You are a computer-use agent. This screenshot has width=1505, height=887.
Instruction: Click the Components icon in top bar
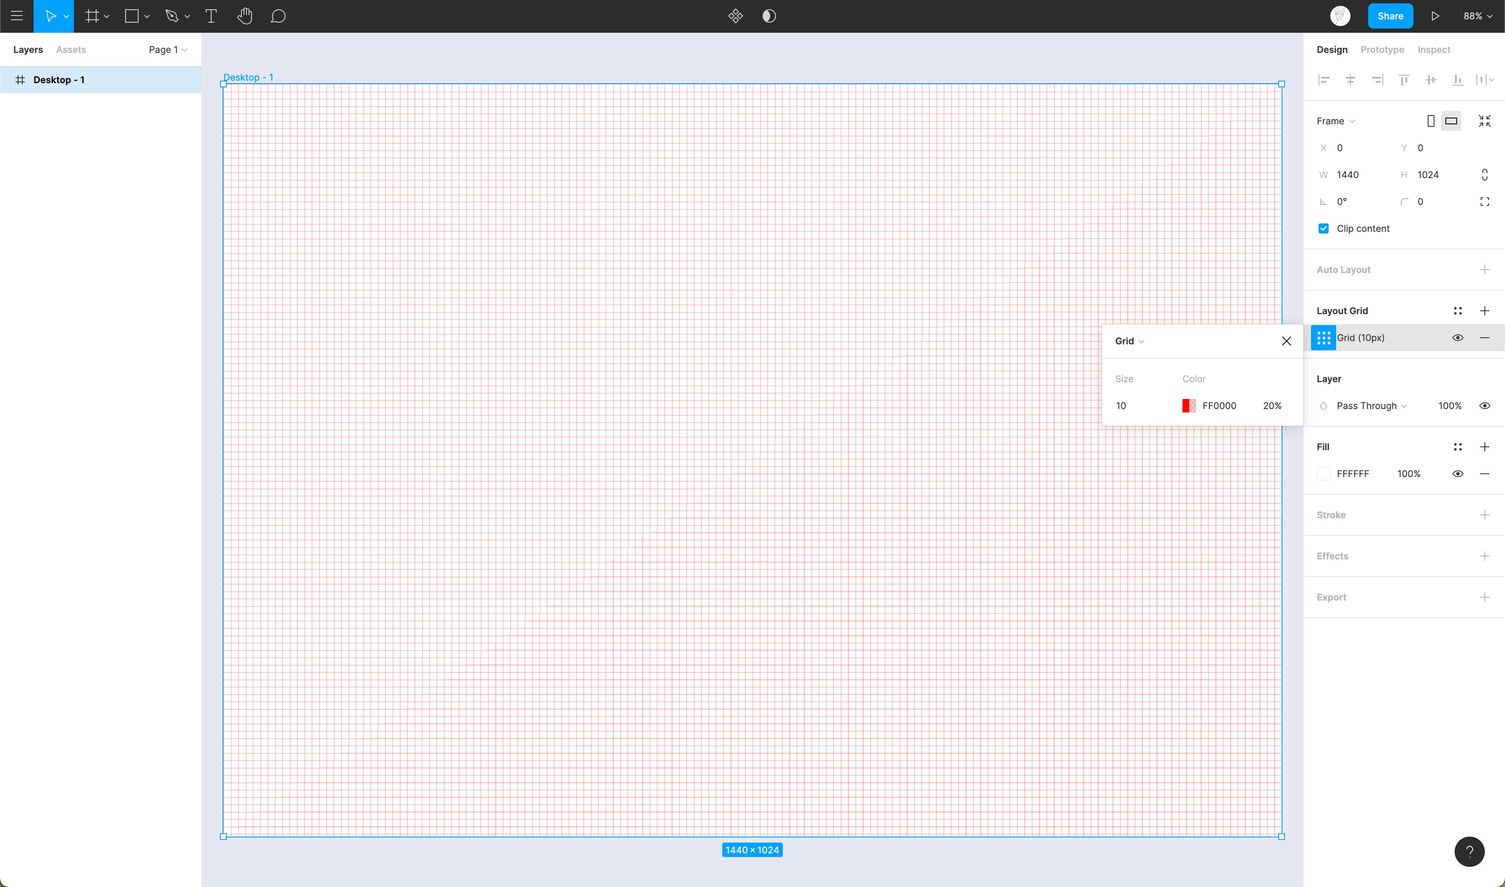735,16
